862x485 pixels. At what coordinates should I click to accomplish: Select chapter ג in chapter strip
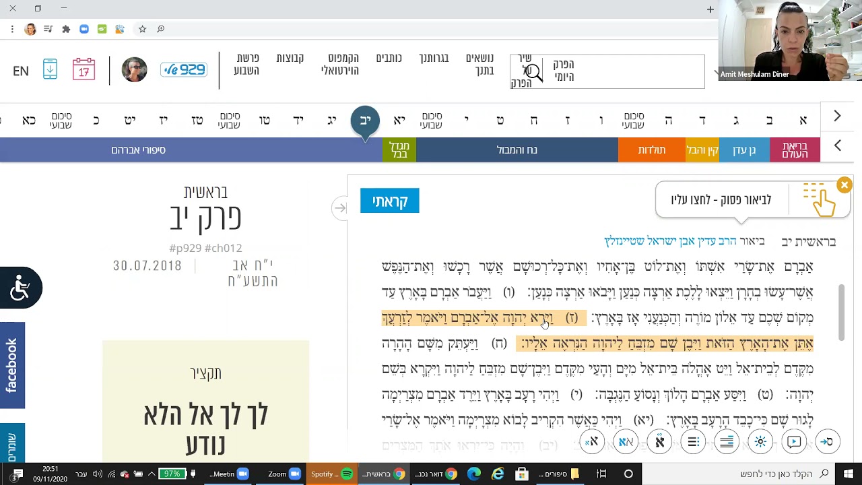735,121
